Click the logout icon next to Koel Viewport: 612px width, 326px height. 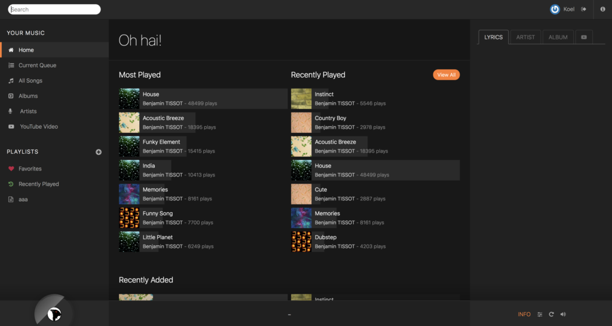[x=584, y=9]
